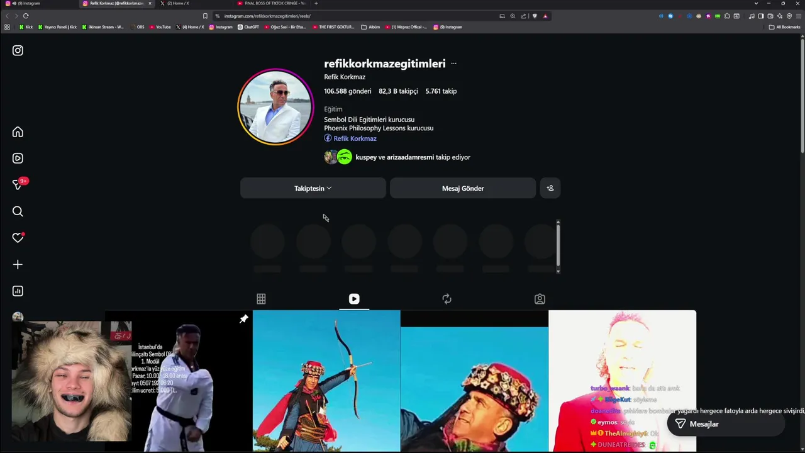Open Kick bookmark in bookmarks bar
This screenshot has width=805, height=453.
pos(26,27)
